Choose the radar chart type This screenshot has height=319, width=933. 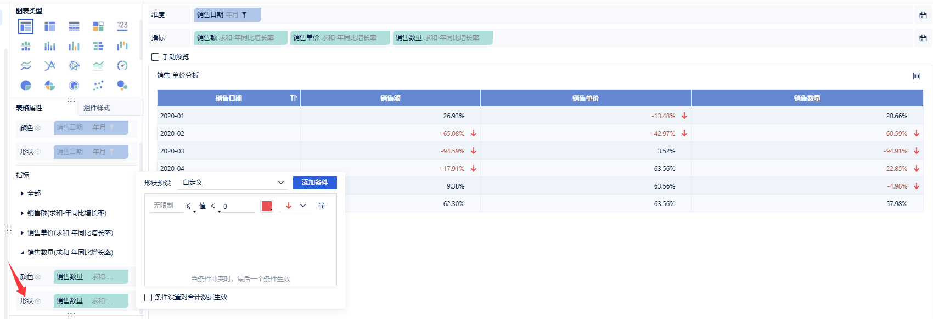point(74,66)
